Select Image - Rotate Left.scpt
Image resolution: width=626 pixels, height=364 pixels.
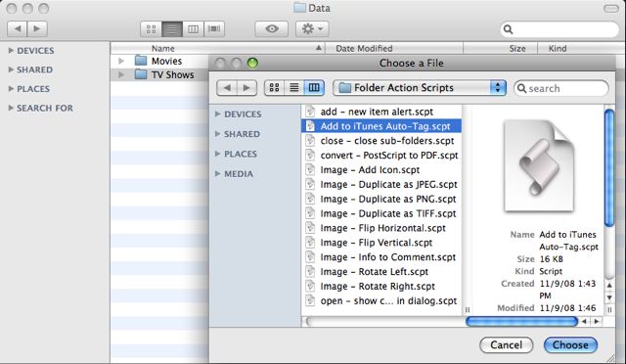[x=381, y=272]
